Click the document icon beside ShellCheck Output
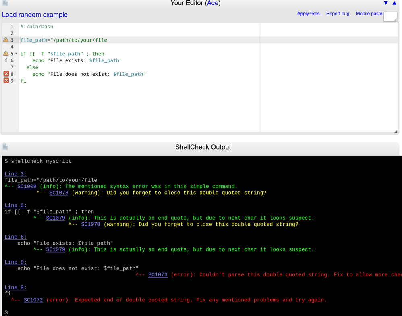Viewport: 402px width, 316px height. [5, 147]
